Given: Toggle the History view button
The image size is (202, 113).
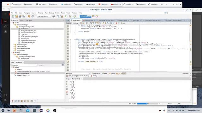Looking at the screenshot, I should pyautogui.click(x=75, y=23).
